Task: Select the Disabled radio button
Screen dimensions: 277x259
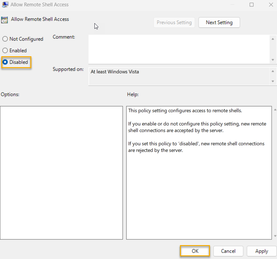Action: (5, 62)
